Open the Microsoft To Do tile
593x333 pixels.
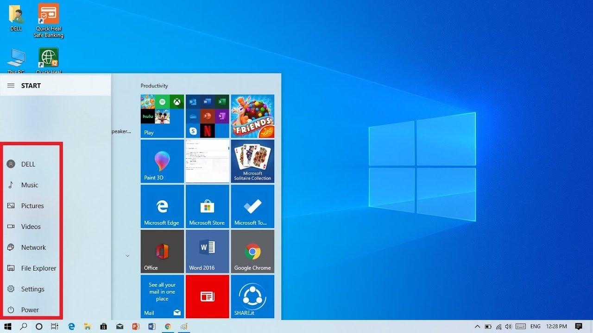point(252,206)
